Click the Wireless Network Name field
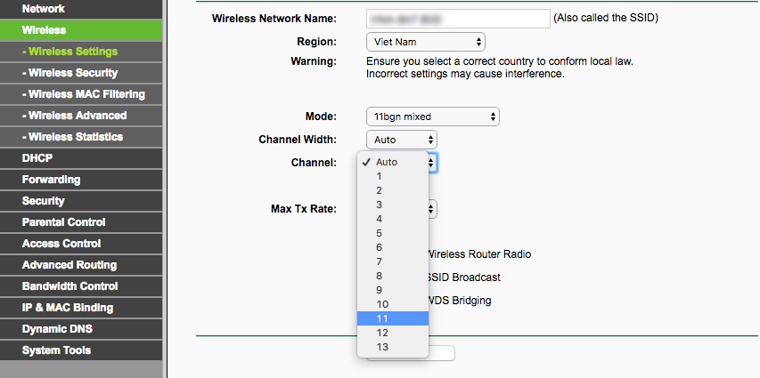This screenshot has width=760, height=378. (x=457, y=19)
